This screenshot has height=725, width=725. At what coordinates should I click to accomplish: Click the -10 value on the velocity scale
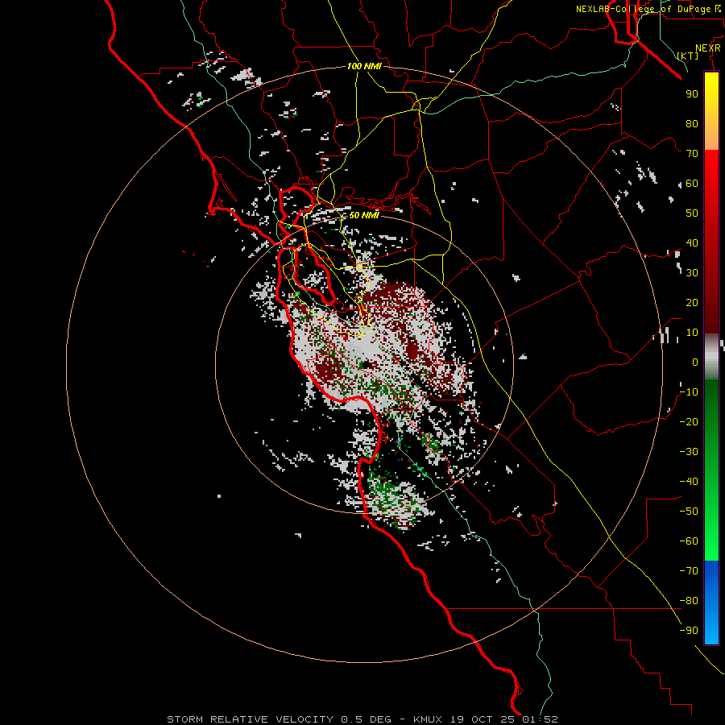pyautogui.click(x=689, y=392)
